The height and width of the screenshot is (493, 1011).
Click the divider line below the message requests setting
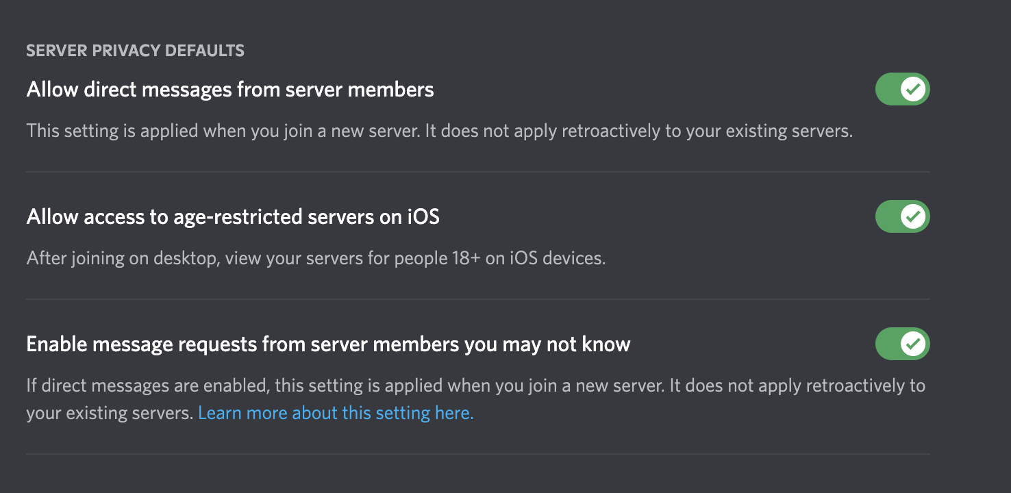(478, 454)
